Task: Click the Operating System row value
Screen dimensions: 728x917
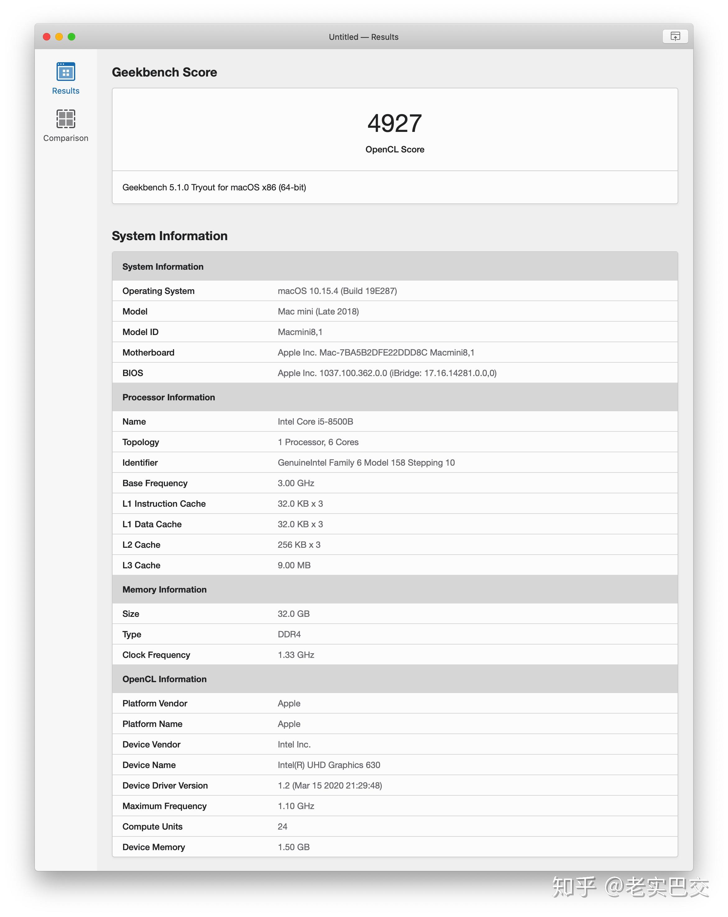Action: (337, 291)
